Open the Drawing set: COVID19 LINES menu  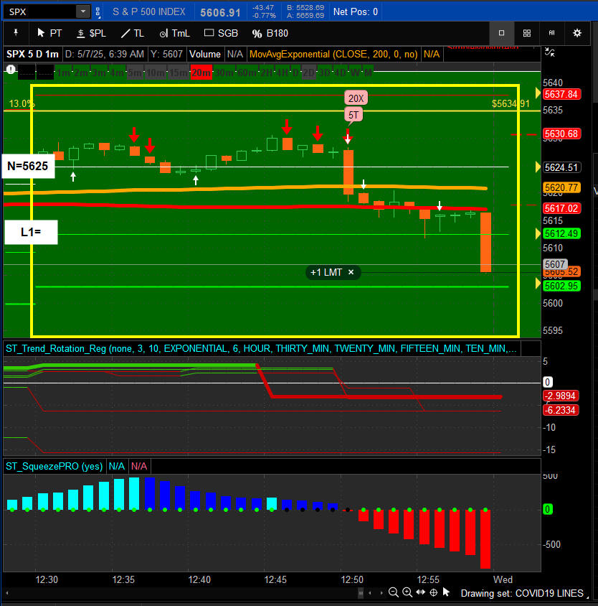pyautogui.click(x=524, y=593)
